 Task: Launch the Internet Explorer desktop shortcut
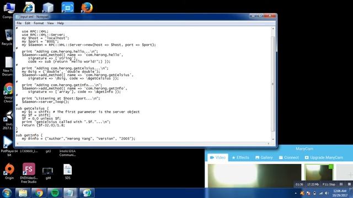coord(29,7)
